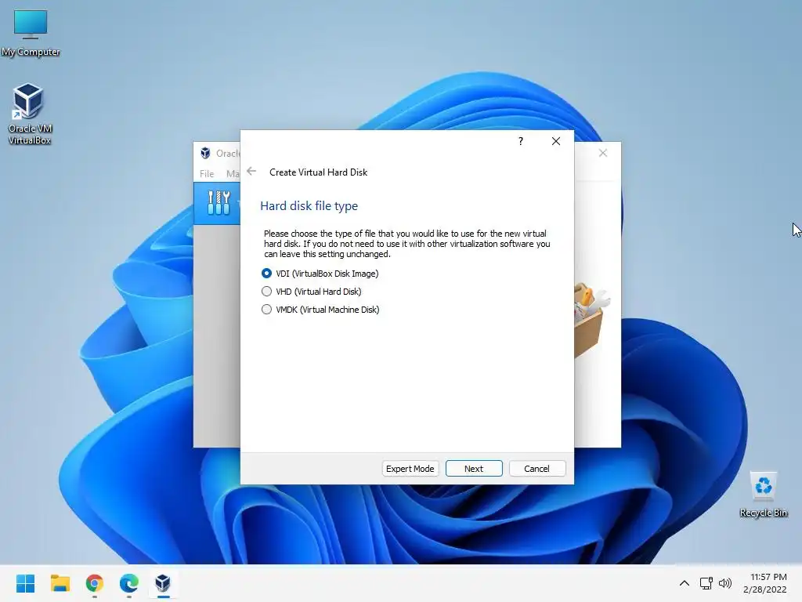This screenshot has height=602, width=802.
Task: Open the Windows Start menu
Action: coord(25,583)
